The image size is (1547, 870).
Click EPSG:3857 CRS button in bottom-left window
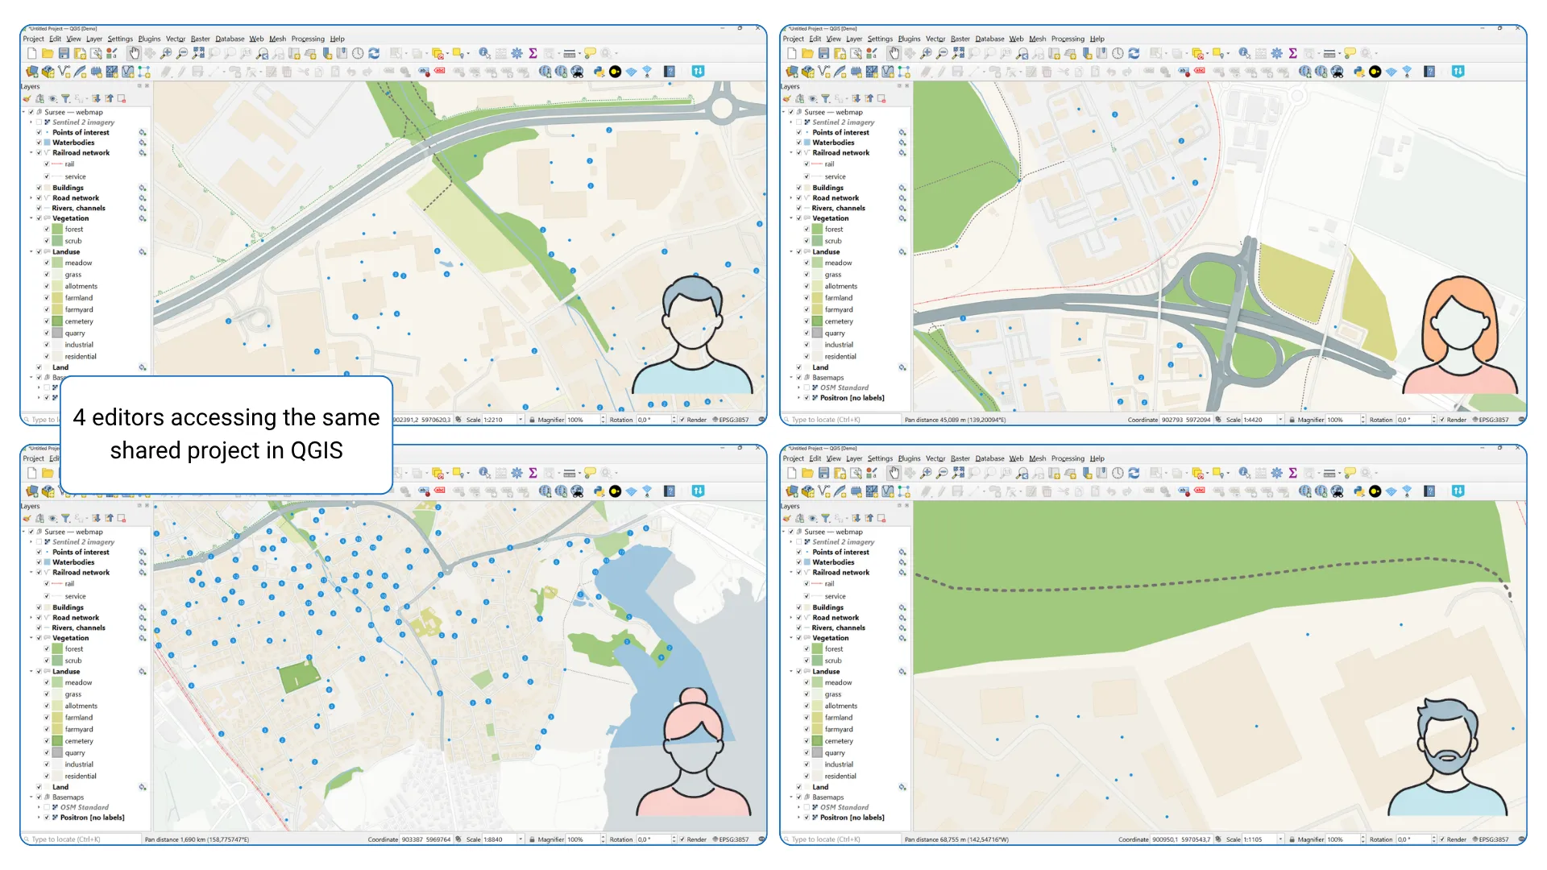[x=730, y=839]
